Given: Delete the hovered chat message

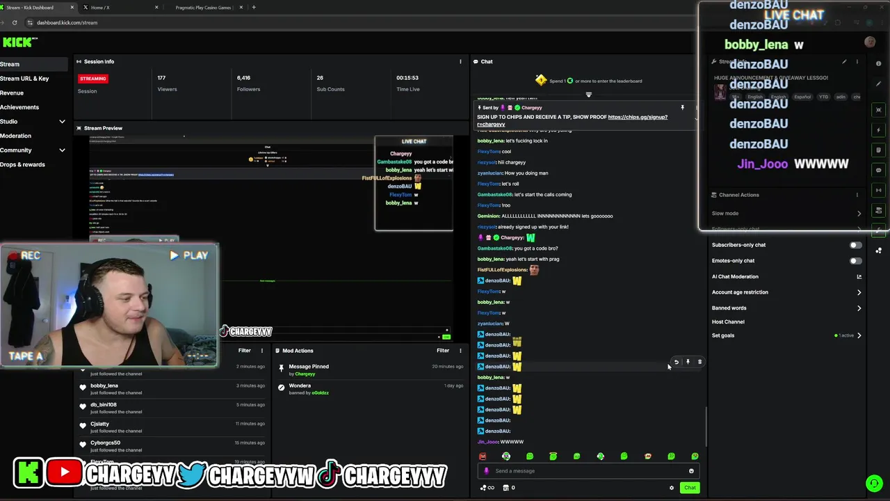Looking at the screenshot, I should [699, 362].
